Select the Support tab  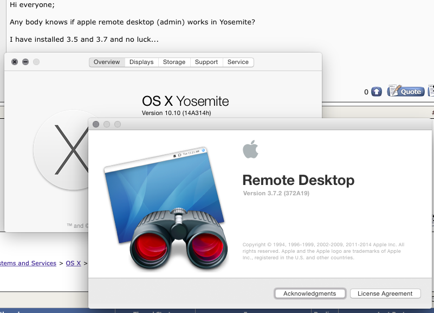click(206, 62)
